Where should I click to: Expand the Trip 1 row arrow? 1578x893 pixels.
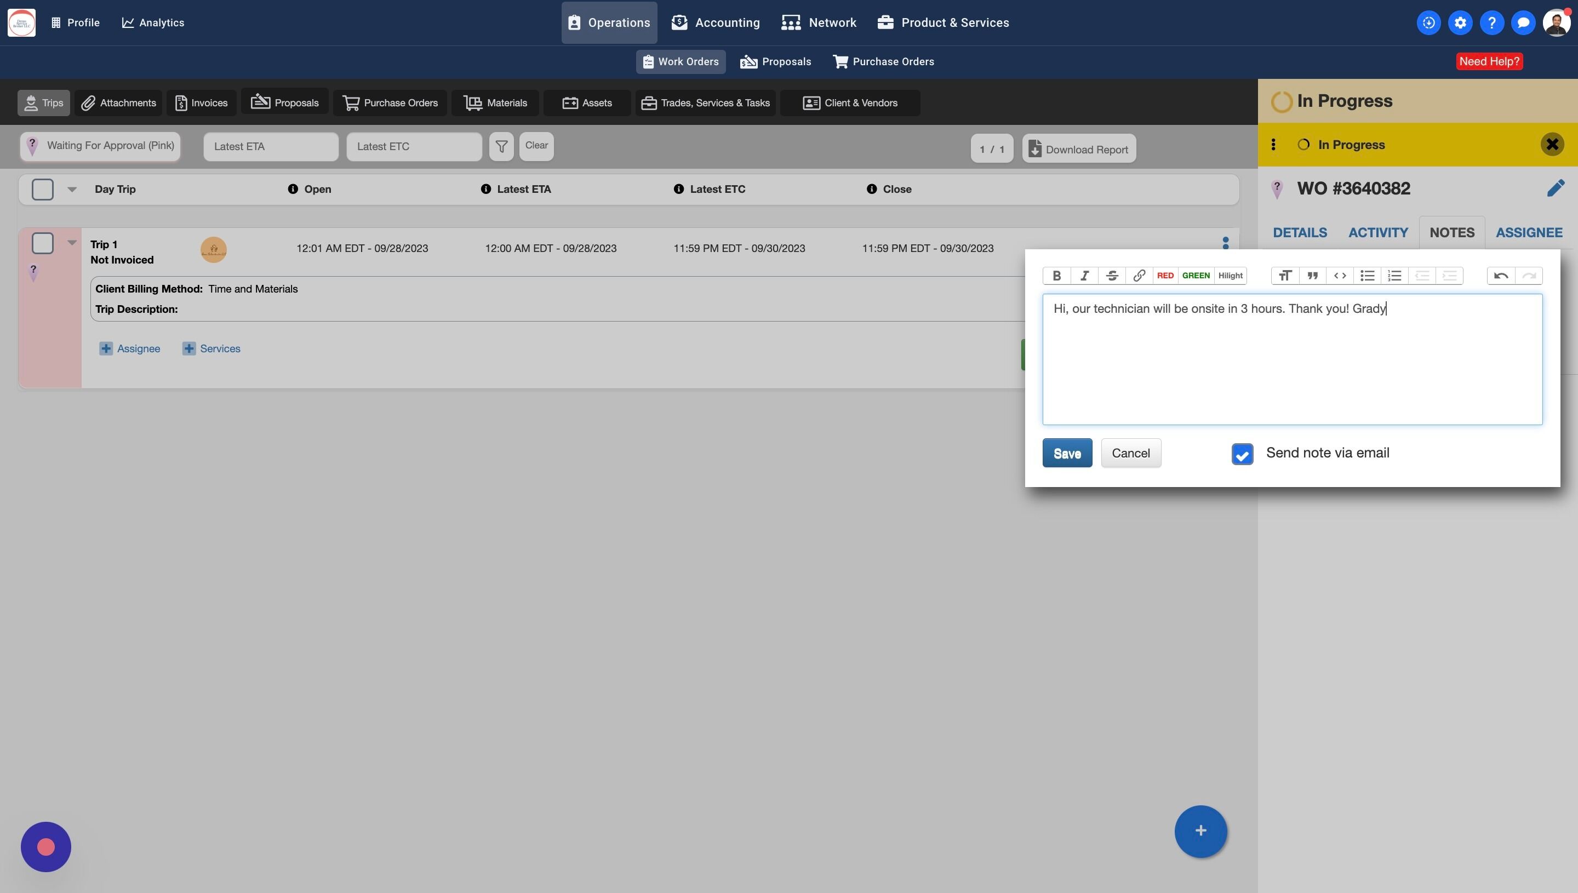72,243
